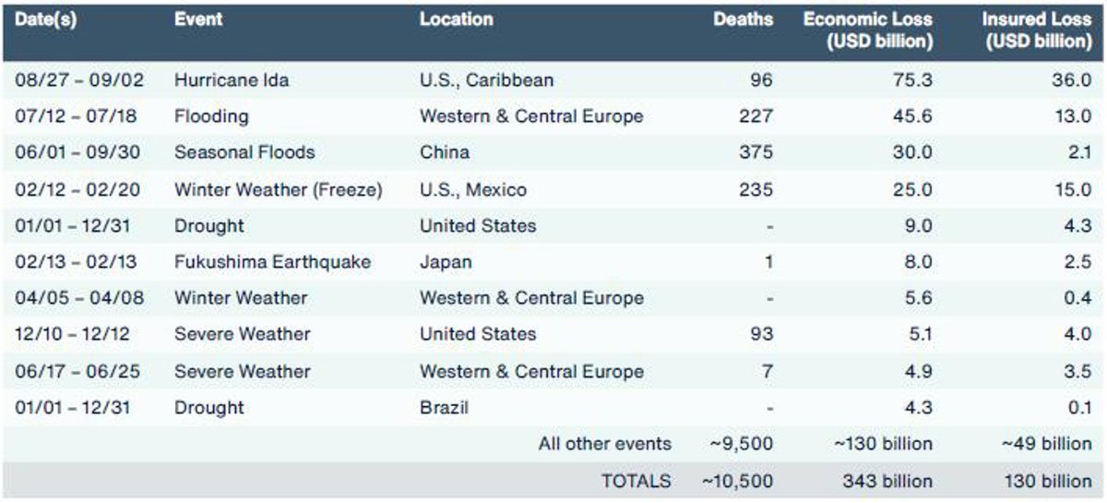Click the Flooding event cell
The height and width of the screenshot is (503, 1107).
[x=211, y=116]
